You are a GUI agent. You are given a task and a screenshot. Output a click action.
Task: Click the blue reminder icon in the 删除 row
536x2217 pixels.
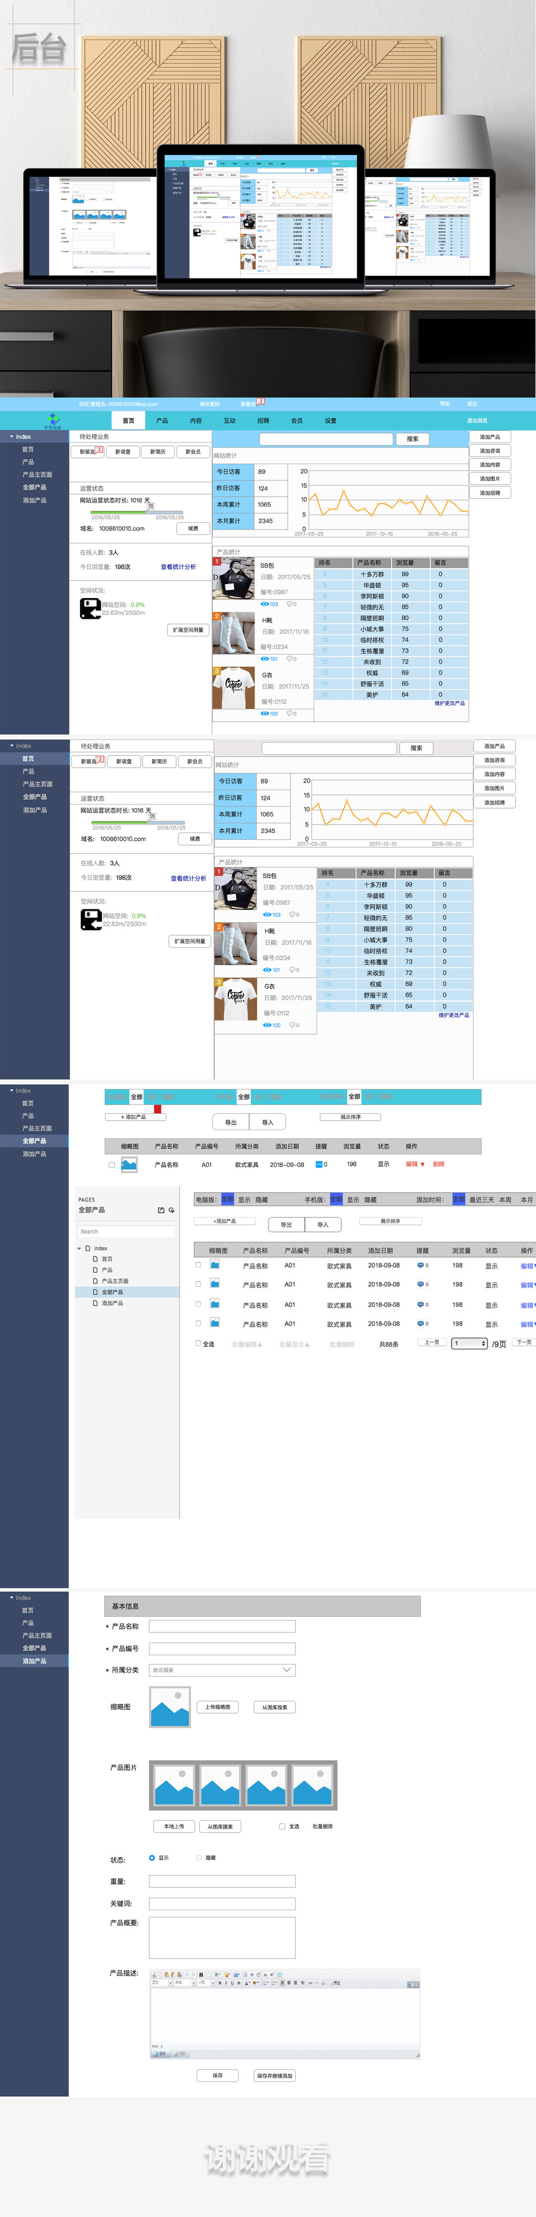click(319, 1164)
